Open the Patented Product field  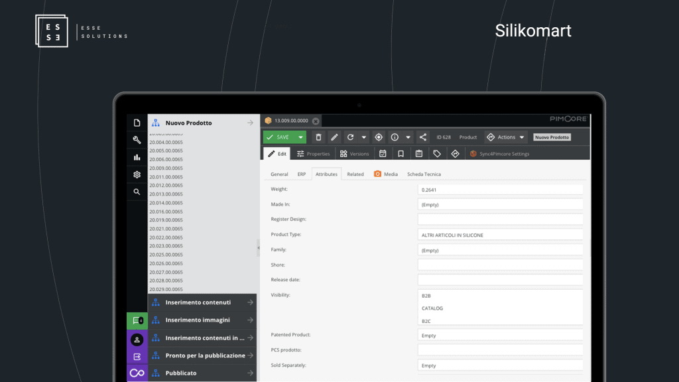500,335
